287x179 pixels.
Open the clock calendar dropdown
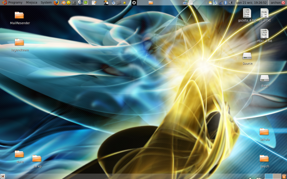click(x=251, y=3)
